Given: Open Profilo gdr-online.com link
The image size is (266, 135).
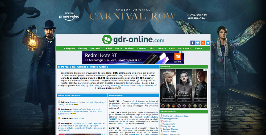Looking at the screenshot, I should [x=173, y=116].
